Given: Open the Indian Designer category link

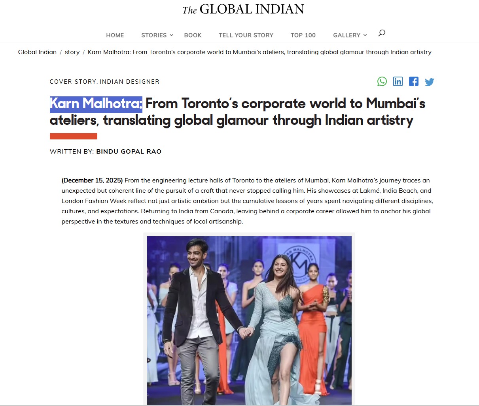Looking at the screenshot, I should point(129,82).
